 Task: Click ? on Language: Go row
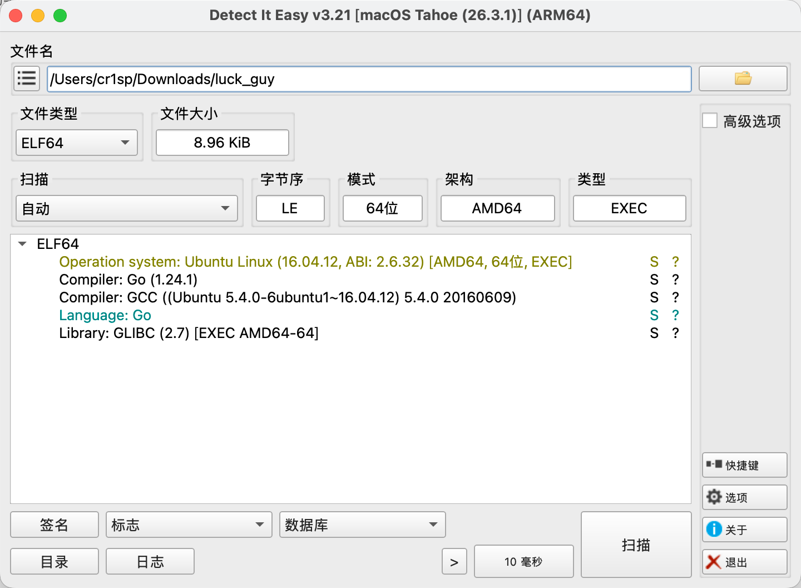[x=675, y=315]
